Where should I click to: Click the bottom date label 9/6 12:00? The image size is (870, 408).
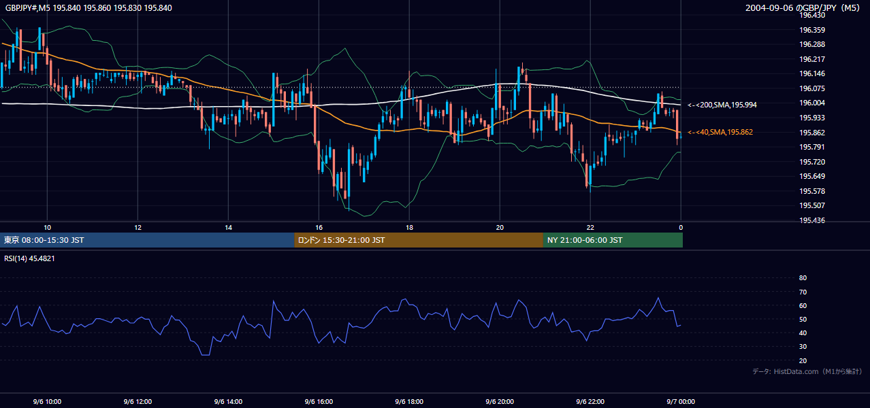pyautogui.click(x=138, y=402)
